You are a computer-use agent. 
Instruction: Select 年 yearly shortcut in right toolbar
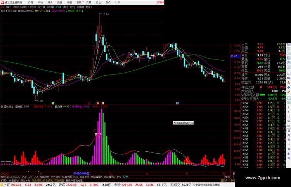[289, 158]
